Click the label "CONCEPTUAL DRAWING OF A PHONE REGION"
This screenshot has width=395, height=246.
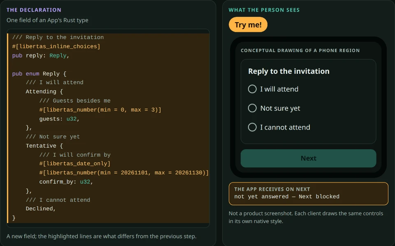coord(300,50)
